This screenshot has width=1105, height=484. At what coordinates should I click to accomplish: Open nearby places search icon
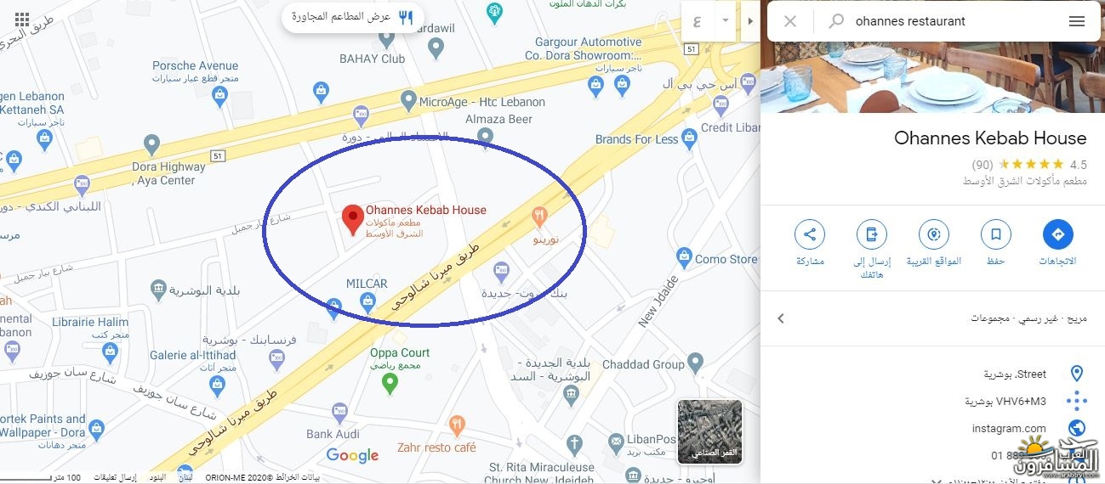coord(933,234)
